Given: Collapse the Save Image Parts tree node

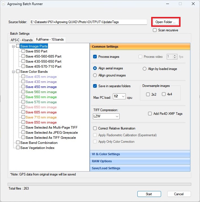Looking at the screenshot, I should click(x=13, y=46).
